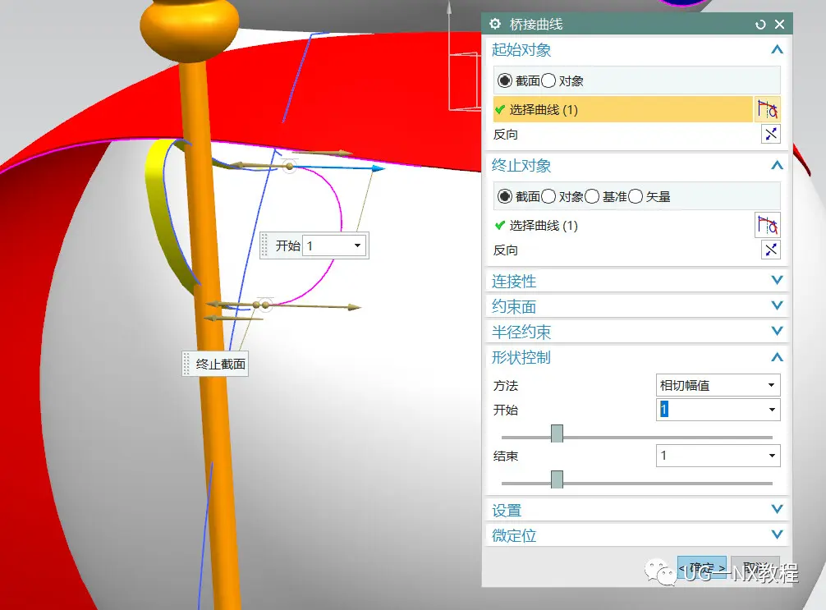Click the blue arrowhead on the start curve
The width and height of the screenshot is (826, 610).
pos(379,168)
